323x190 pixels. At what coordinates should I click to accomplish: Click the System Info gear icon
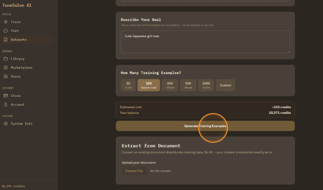[6, 124]
